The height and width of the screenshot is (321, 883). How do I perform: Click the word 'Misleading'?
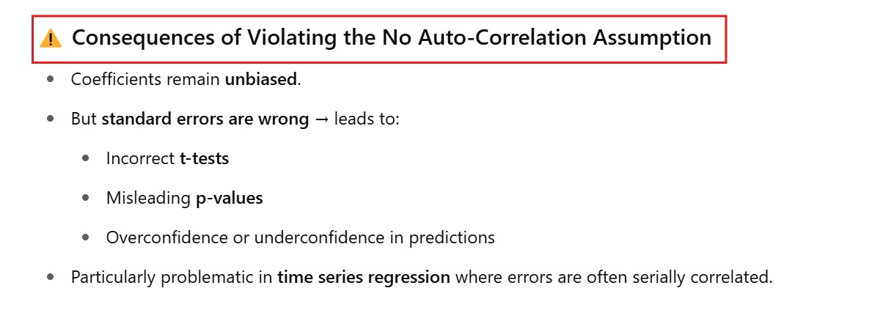pyautogui.click(x=148, y=198)
